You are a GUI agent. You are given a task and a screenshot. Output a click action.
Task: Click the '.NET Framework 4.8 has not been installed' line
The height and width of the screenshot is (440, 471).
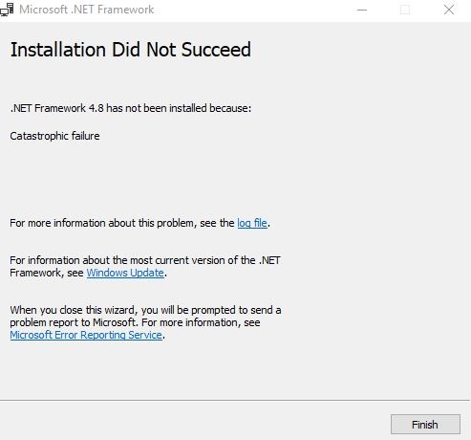pos(131,108)
